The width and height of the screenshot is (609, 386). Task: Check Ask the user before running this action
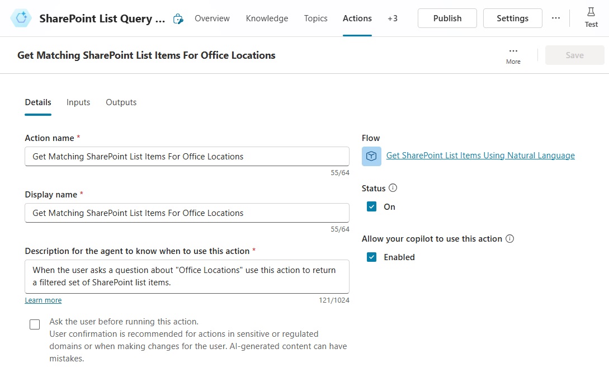coord(34,324)
